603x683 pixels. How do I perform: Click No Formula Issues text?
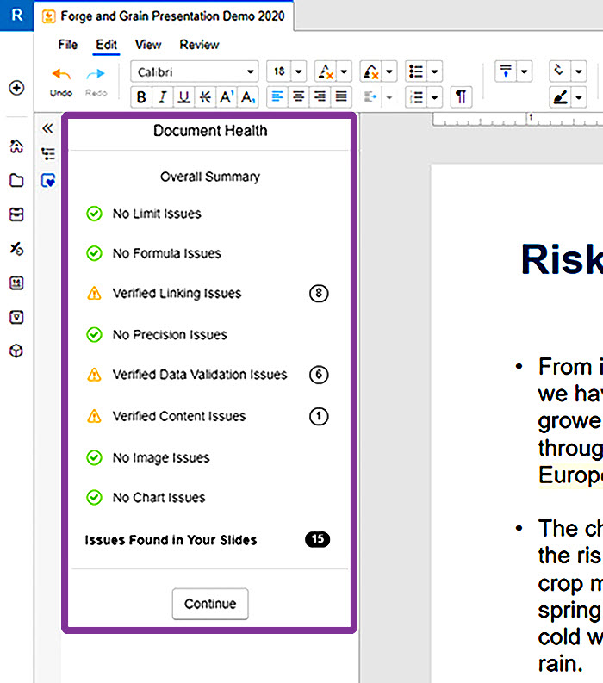(x=167, y=253)
